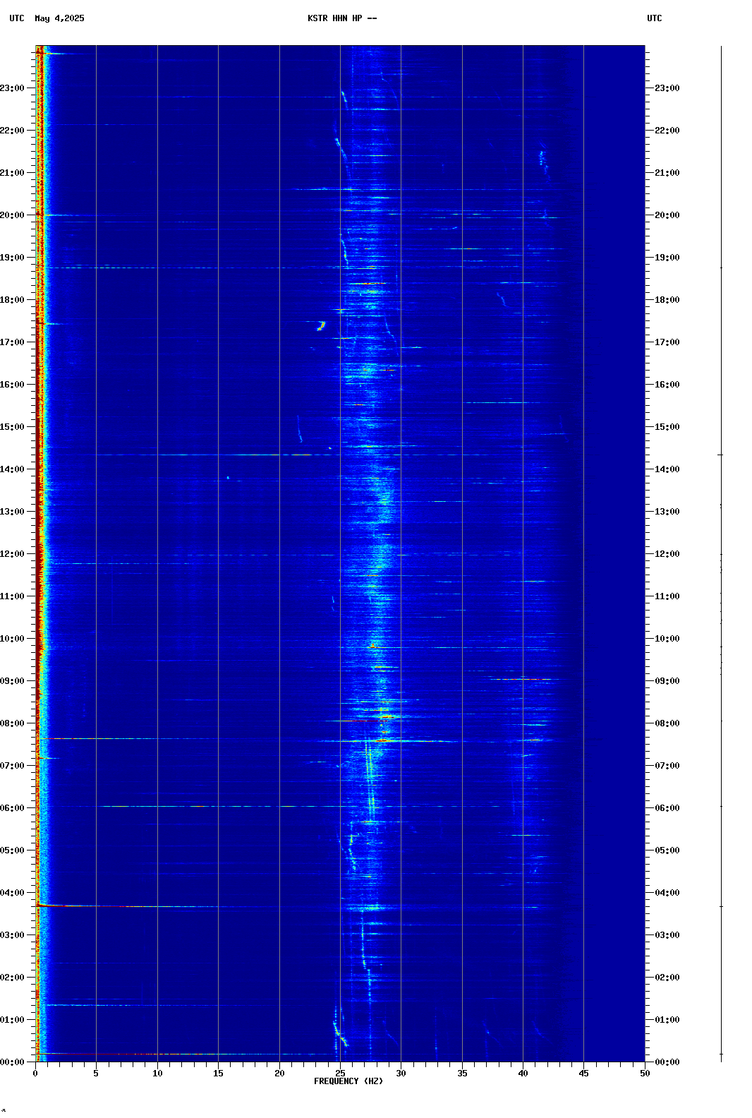This screenshot has width=752, height=1118.
Task: Click the right axis 13:00 time label
Action: [667, 512]
